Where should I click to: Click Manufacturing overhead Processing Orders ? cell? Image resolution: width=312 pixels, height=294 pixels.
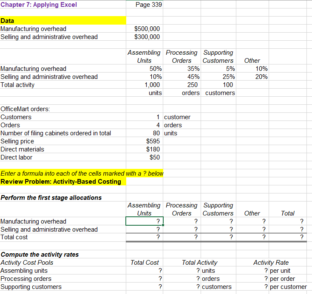[182, 221]
